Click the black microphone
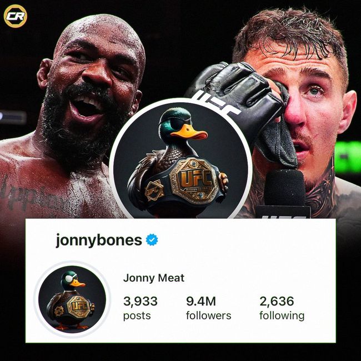 point(284,193)
